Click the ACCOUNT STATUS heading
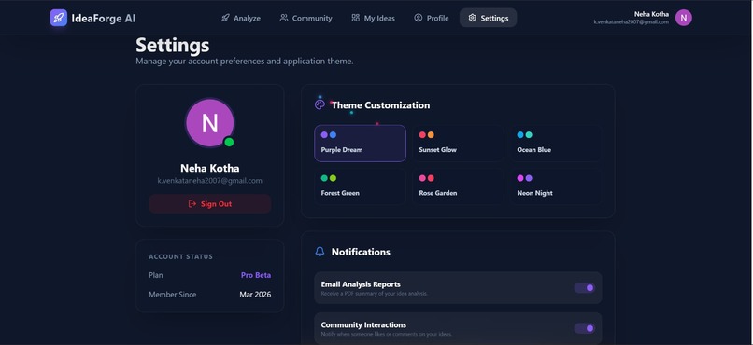This screenshot has height=345, width=753. (x=180, y=256)
